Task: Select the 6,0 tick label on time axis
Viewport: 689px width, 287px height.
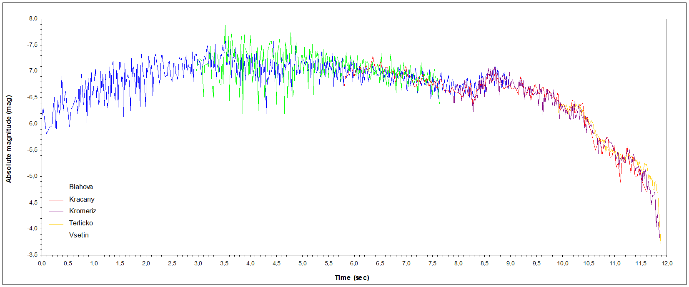Action: tap(354, 263)
